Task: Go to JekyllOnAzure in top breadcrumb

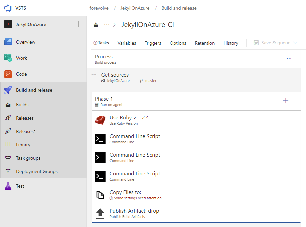Action: [135, 8]
